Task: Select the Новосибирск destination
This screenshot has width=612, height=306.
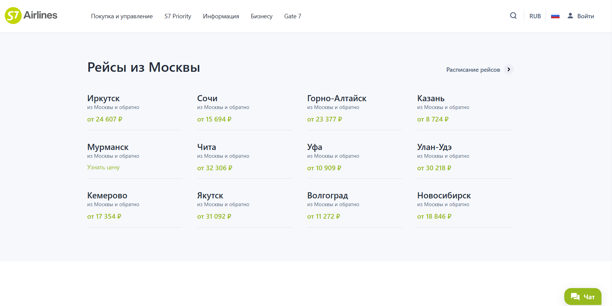Action: tap(444, 196)
